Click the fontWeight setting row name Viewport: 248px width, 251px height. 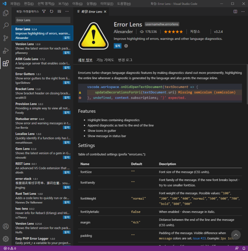88,199
